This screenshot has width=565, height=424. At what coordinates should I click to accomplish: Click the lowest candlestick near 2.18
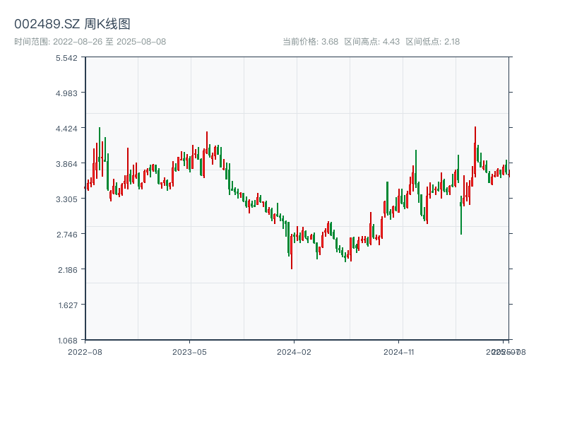(x=291, y=254)
